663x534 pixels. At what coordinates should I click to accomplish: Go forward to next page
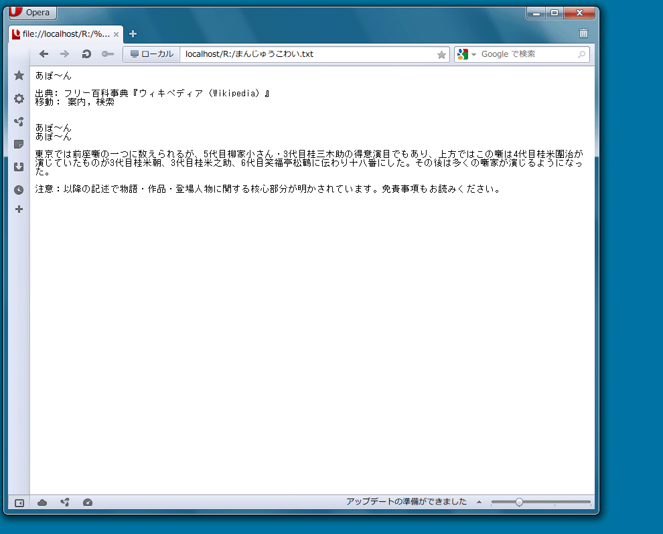pyautogui.click(x=64, y=54)
